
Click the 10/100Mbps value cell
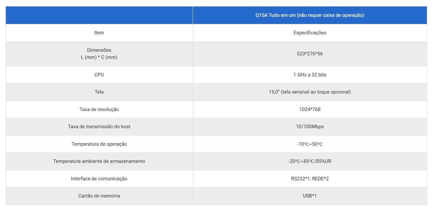[309, 127]
